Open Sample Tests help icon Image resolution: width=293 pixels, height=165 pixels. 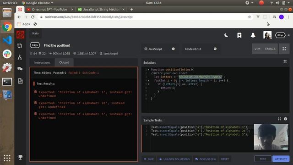pyautogui.click(x=285, y=119)
